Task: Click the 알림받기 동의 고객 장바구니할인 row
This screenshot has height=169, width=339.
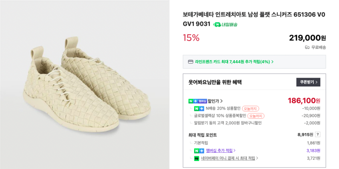Action: (x=228, y=123)
